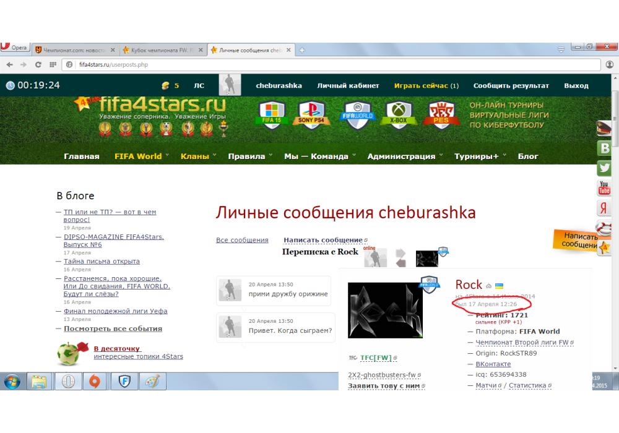Image resolution: width=619 pixels, height=433 pixels.
Task: Click the Yandex sidebar icon
Action: 604,207
